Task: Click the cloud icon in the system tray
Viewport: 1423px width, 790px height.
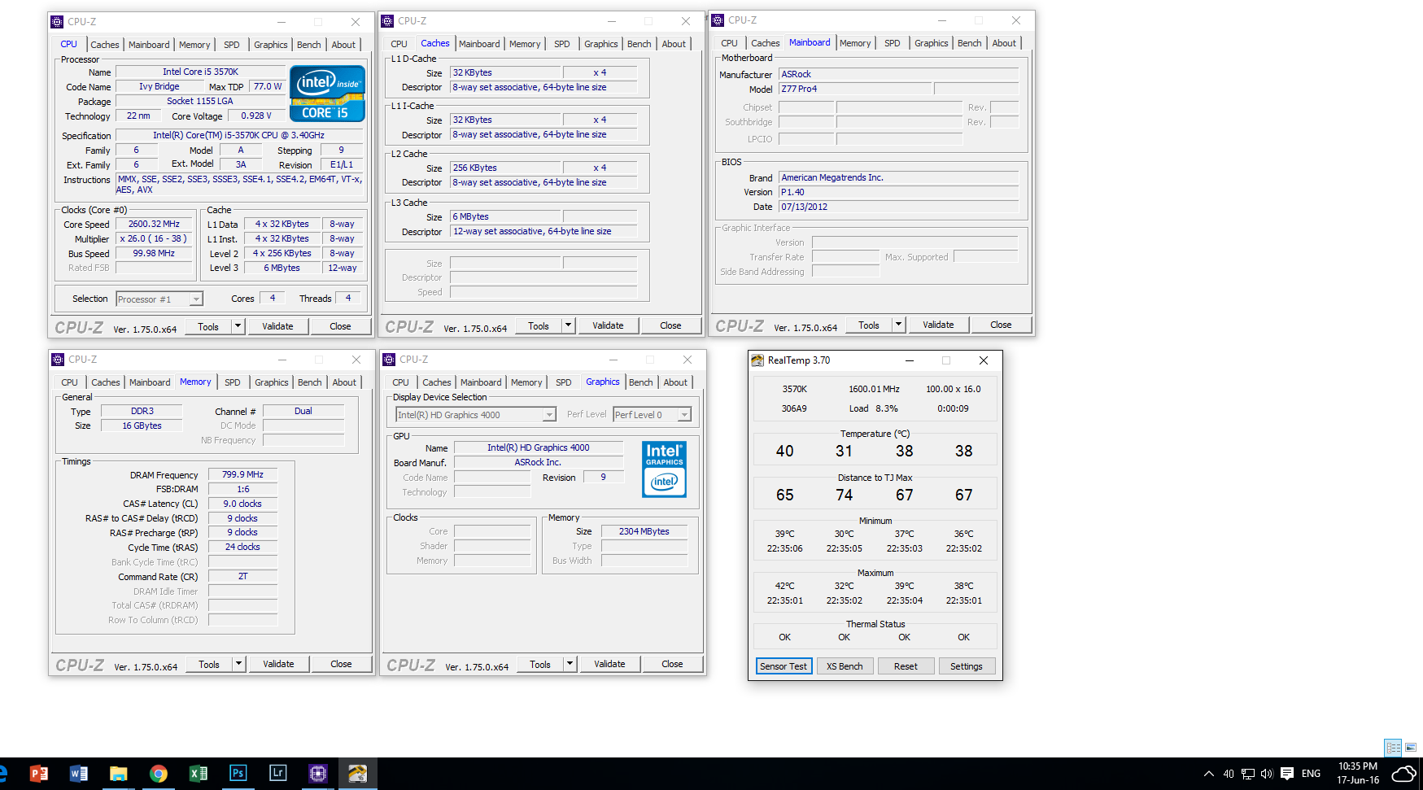Action: pos(1403,773)
